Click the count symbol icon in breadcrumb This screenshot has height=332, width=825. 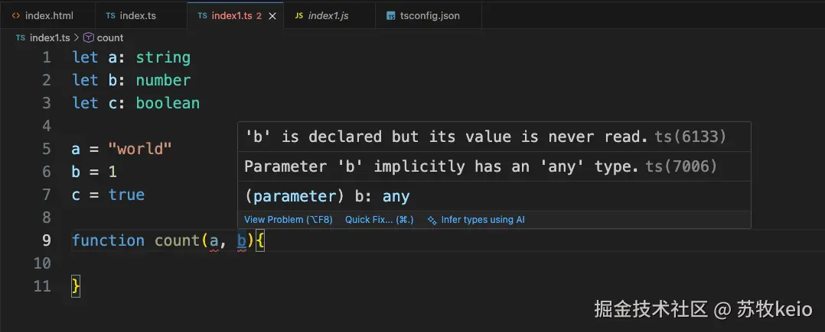(x=89, y=37)
